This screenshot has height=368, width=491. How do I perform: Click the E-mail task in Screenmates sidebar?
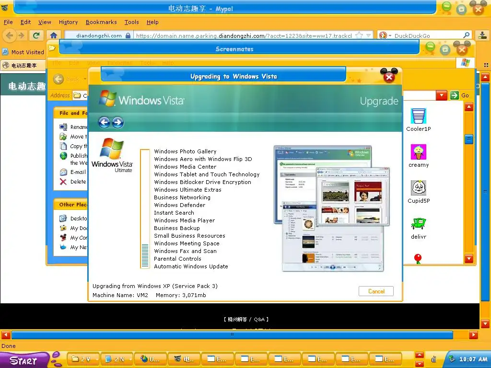pos(73,172)
